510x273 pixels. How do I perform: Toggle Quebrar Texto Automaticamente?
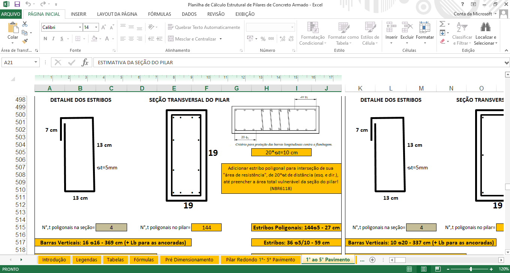coord(204,27)
